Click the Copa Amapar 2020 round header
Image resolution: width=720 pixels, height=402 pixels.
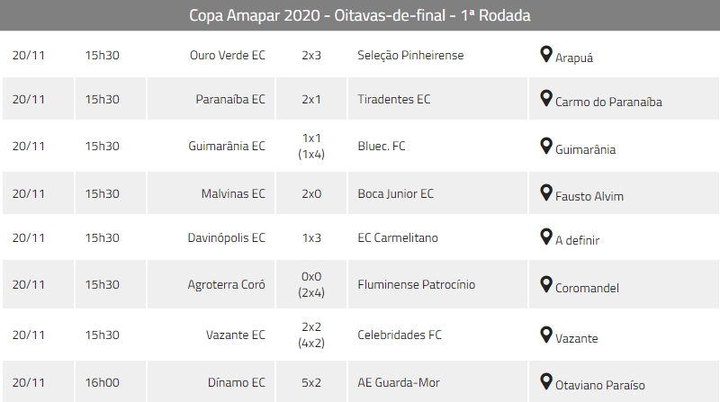click(360, 15)
